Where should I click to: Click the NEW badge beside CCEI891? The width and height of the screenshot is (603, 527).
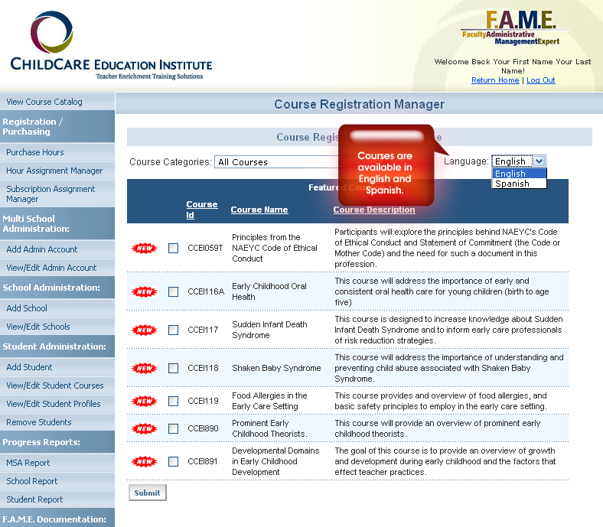coord(144,462)
